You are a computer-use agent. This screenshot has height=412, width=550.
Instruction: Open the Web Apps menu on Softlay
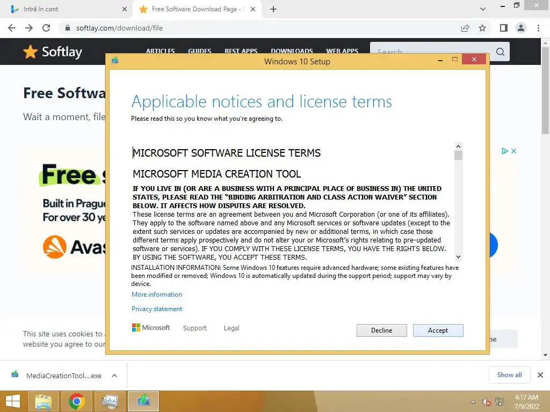[x=342, y=51]
